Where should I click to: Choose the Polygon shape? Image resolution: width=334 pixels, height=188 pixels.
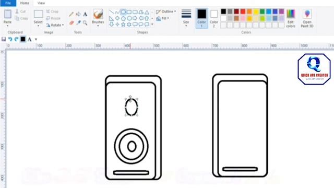tap(141, 12)
